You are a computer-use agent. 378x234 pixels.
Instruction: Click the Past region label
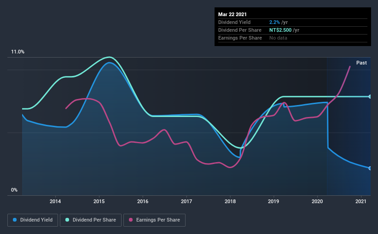click(x=361, y=63)
